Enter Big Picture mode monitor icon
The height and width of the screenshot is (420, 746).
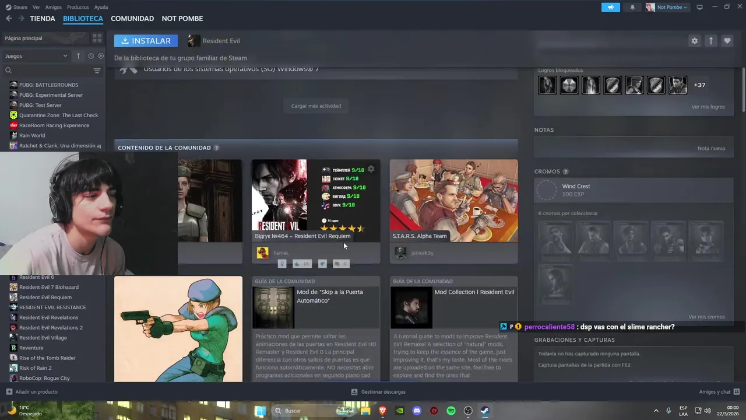click(x=699, y=7)
